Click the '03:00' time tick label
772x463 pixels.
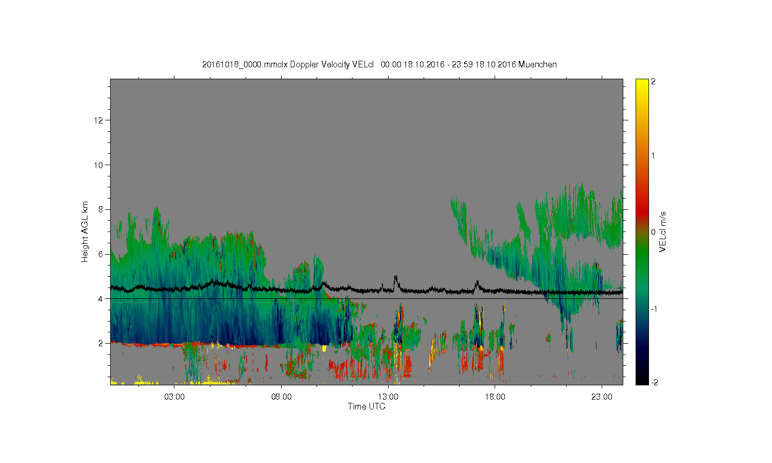pyautogui.click(x=174, y=397)
